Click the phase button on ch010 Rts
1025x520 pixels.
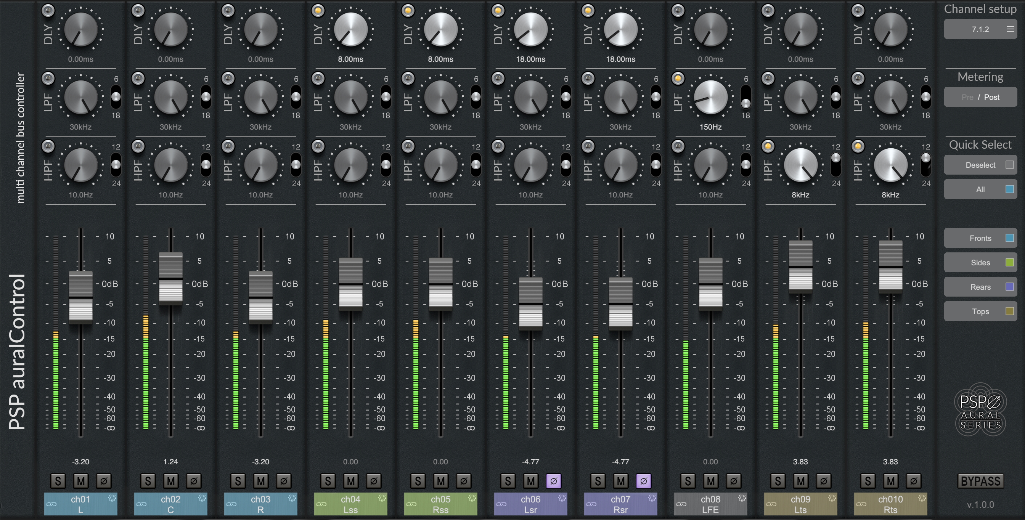[x=914, y=481]
